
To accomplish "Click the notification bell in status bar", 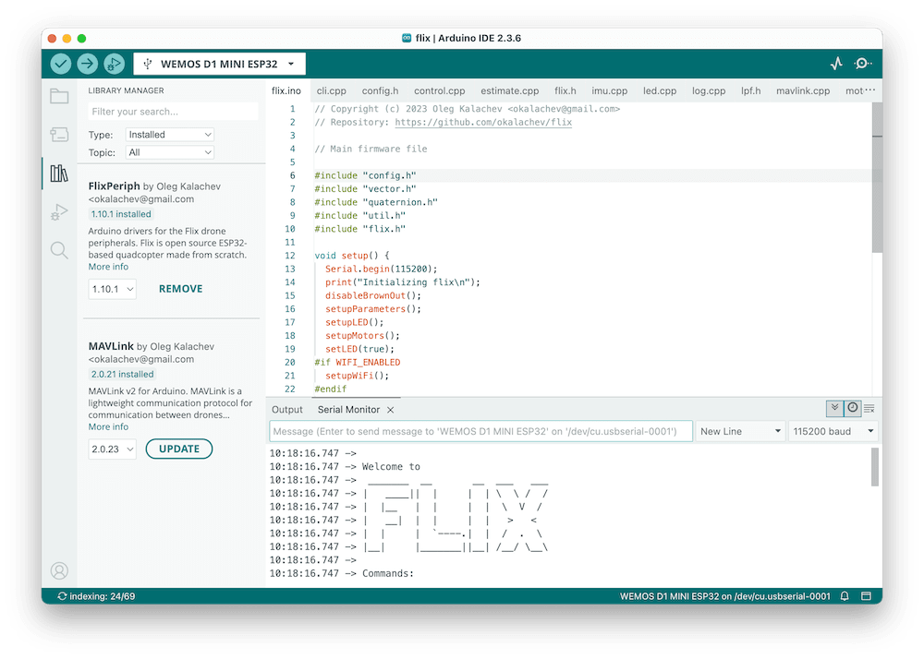I will point(844,596).
